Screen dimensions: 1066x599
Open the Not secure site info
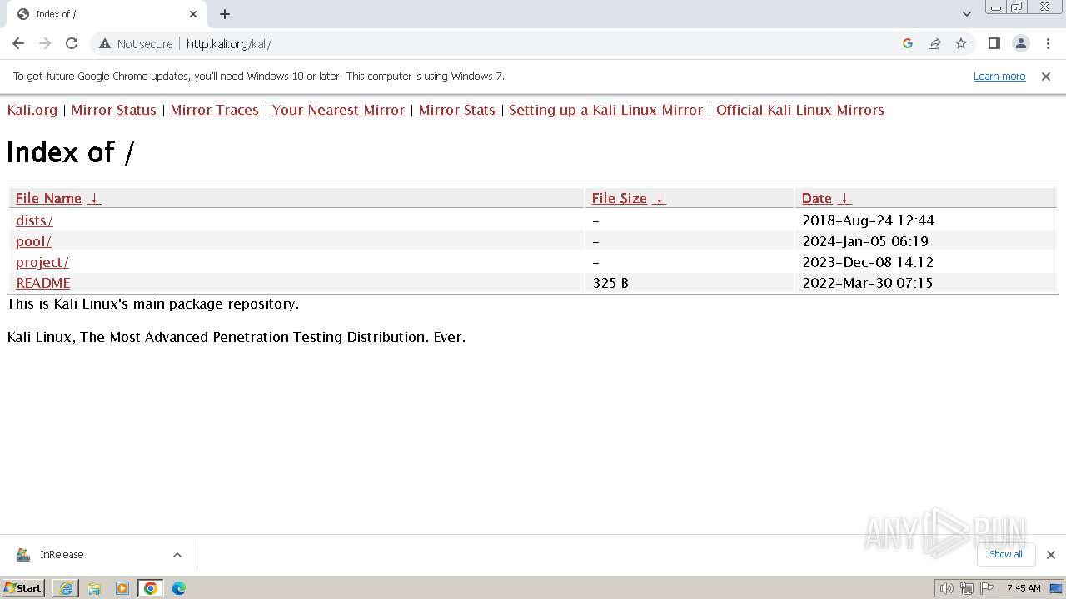[135, 43]
